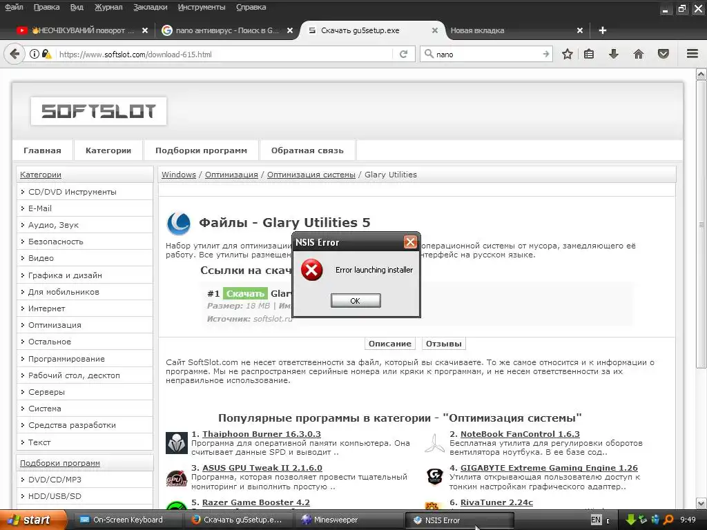Open the Закладки menu
Viewport: 707px width, 530px height.
150,7
